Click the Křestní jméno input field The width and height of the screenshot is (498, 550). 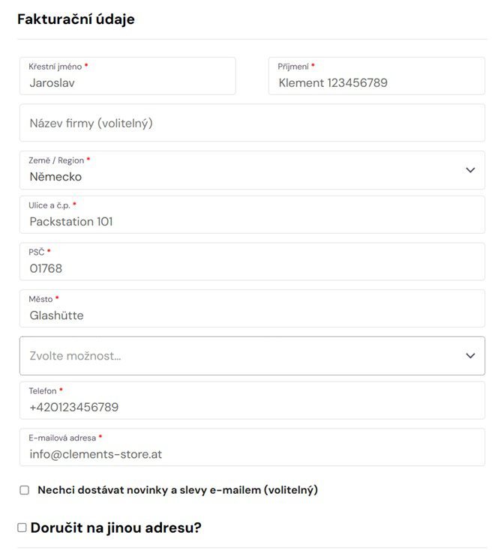(127, 82)
